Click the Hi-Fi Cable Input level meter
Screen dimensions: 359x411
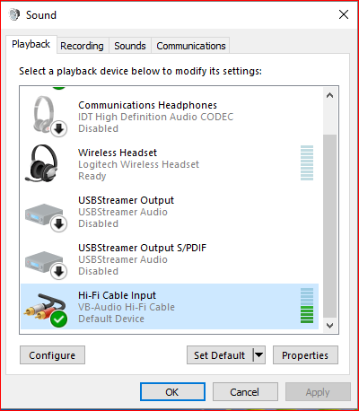307,306
